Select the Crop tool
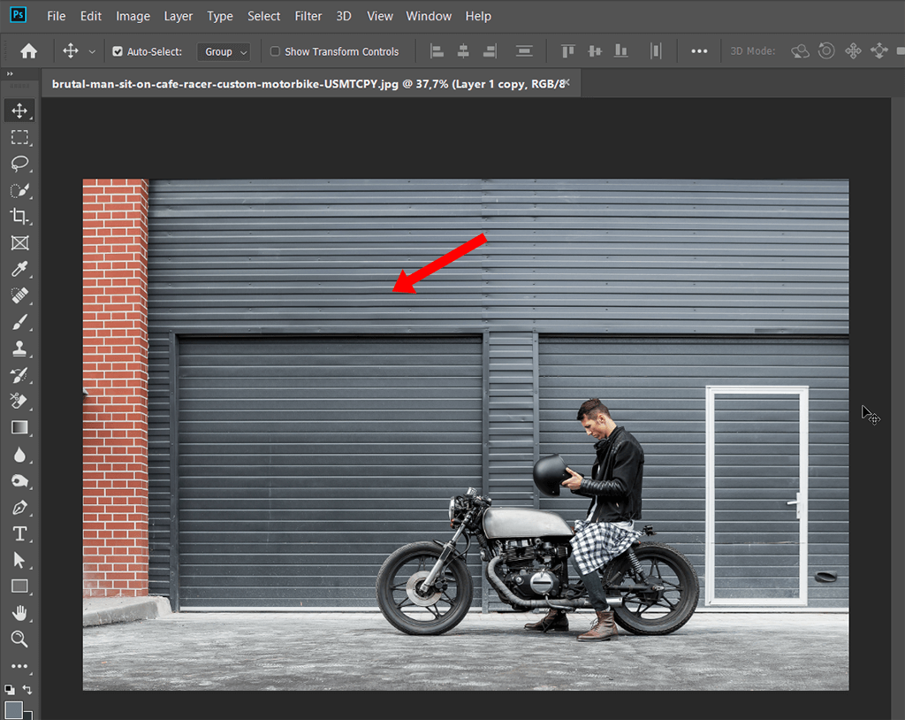 pos(19,216)
